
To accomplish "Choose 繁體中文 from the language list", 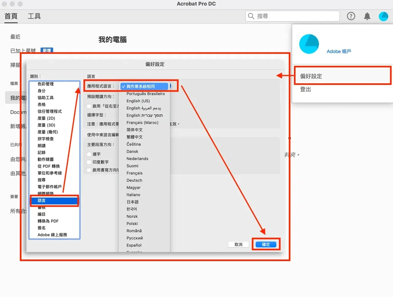I will (x=134, y=137).
